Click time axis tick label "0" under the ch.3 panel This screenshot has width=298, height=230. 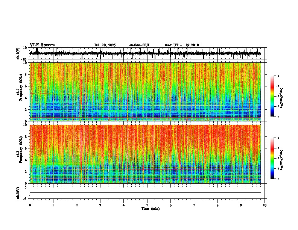click(30, 205)
